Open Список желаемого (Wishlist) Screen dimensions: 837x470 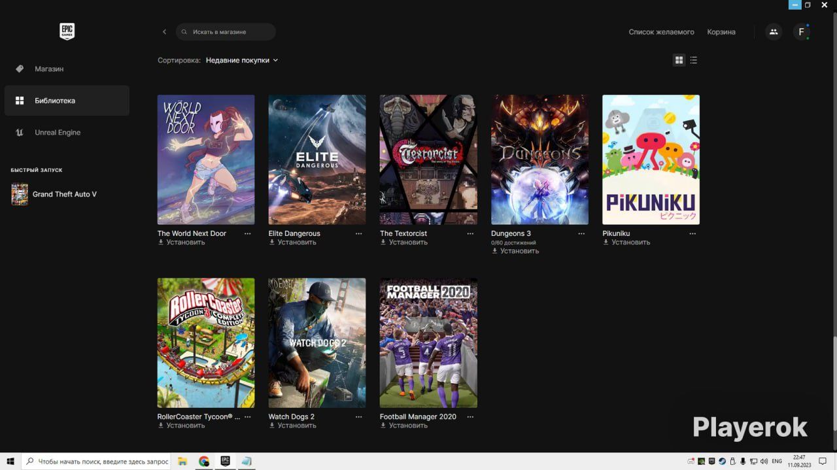point(661,32)
